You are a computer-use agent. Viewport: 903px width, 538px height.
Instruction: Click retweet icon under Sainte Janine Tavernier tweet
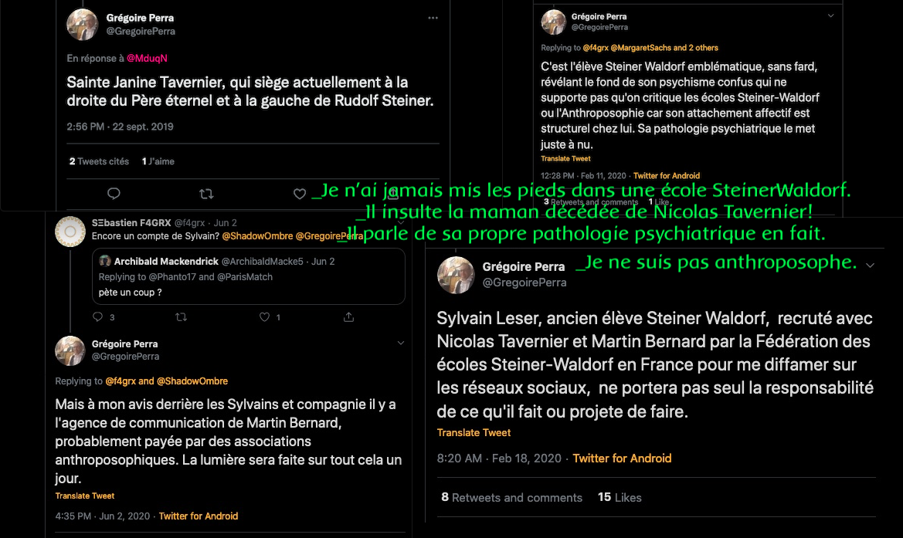point(206,194)
